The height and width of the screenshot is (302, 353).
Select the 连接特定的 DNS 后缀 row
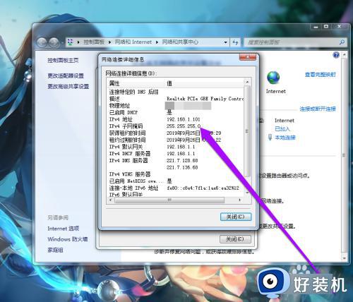coord(176,92)
